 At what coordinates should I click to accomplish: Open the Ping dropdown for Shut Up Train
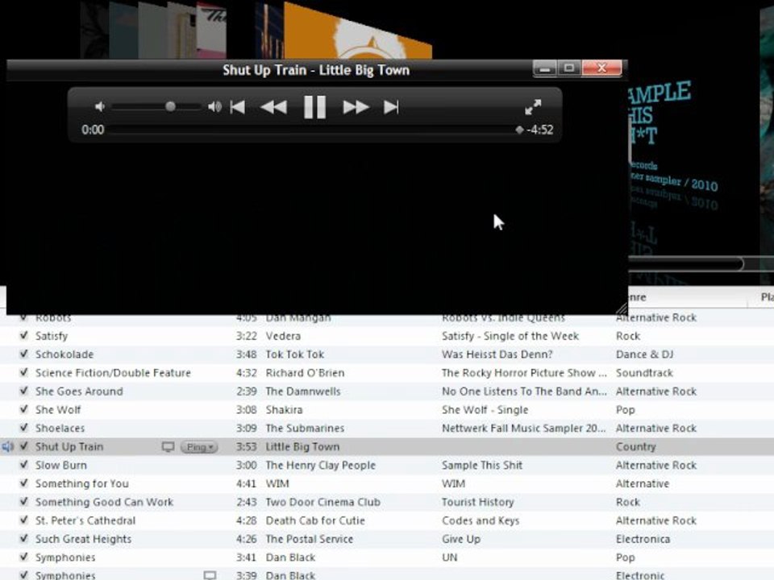click(199, 447)
